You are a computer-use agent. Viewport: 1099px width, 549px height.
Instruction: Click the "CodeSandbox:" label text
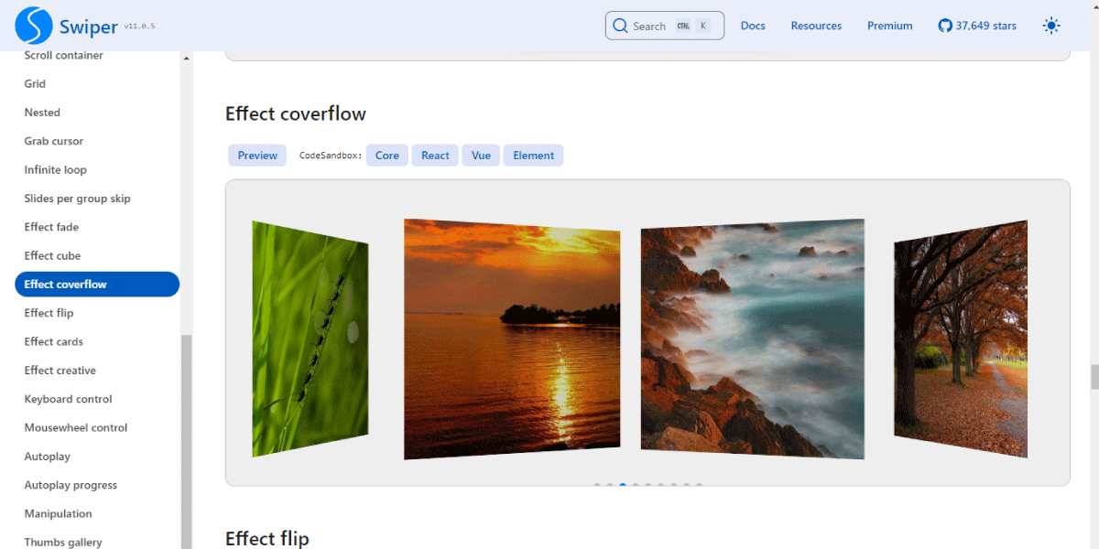[331, 156]
